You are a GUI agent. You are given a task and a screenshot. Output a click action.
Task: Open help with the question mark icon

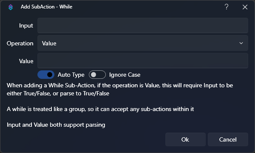coord(227,7)
